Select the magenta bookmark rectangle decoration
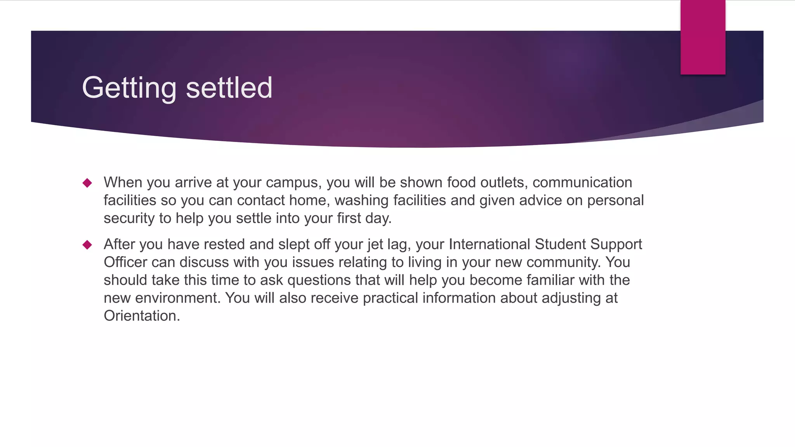The image size is (795, 447). coord(703,37)
